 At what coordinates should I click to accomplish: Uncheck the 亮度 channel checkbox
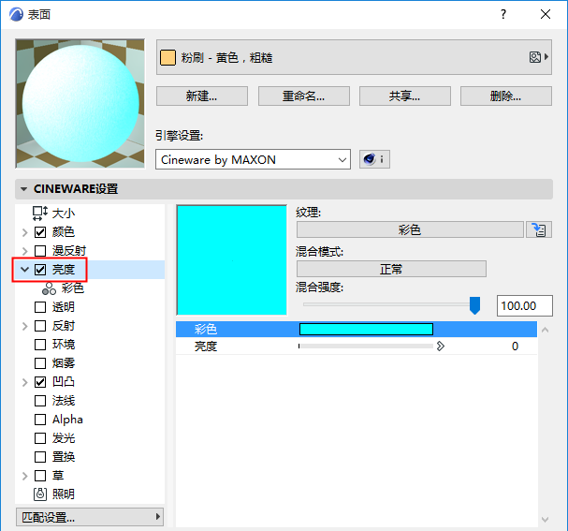(x=40, y=270)
